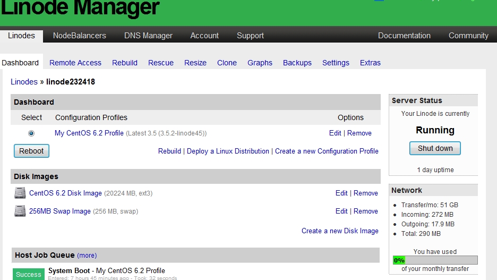Open the Documentation link in the navigation bar
The image size is (497, 280).
tap(404, 36)
